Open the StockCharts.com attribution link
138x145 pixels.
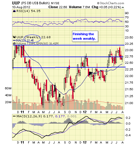(x=110, y=3)
